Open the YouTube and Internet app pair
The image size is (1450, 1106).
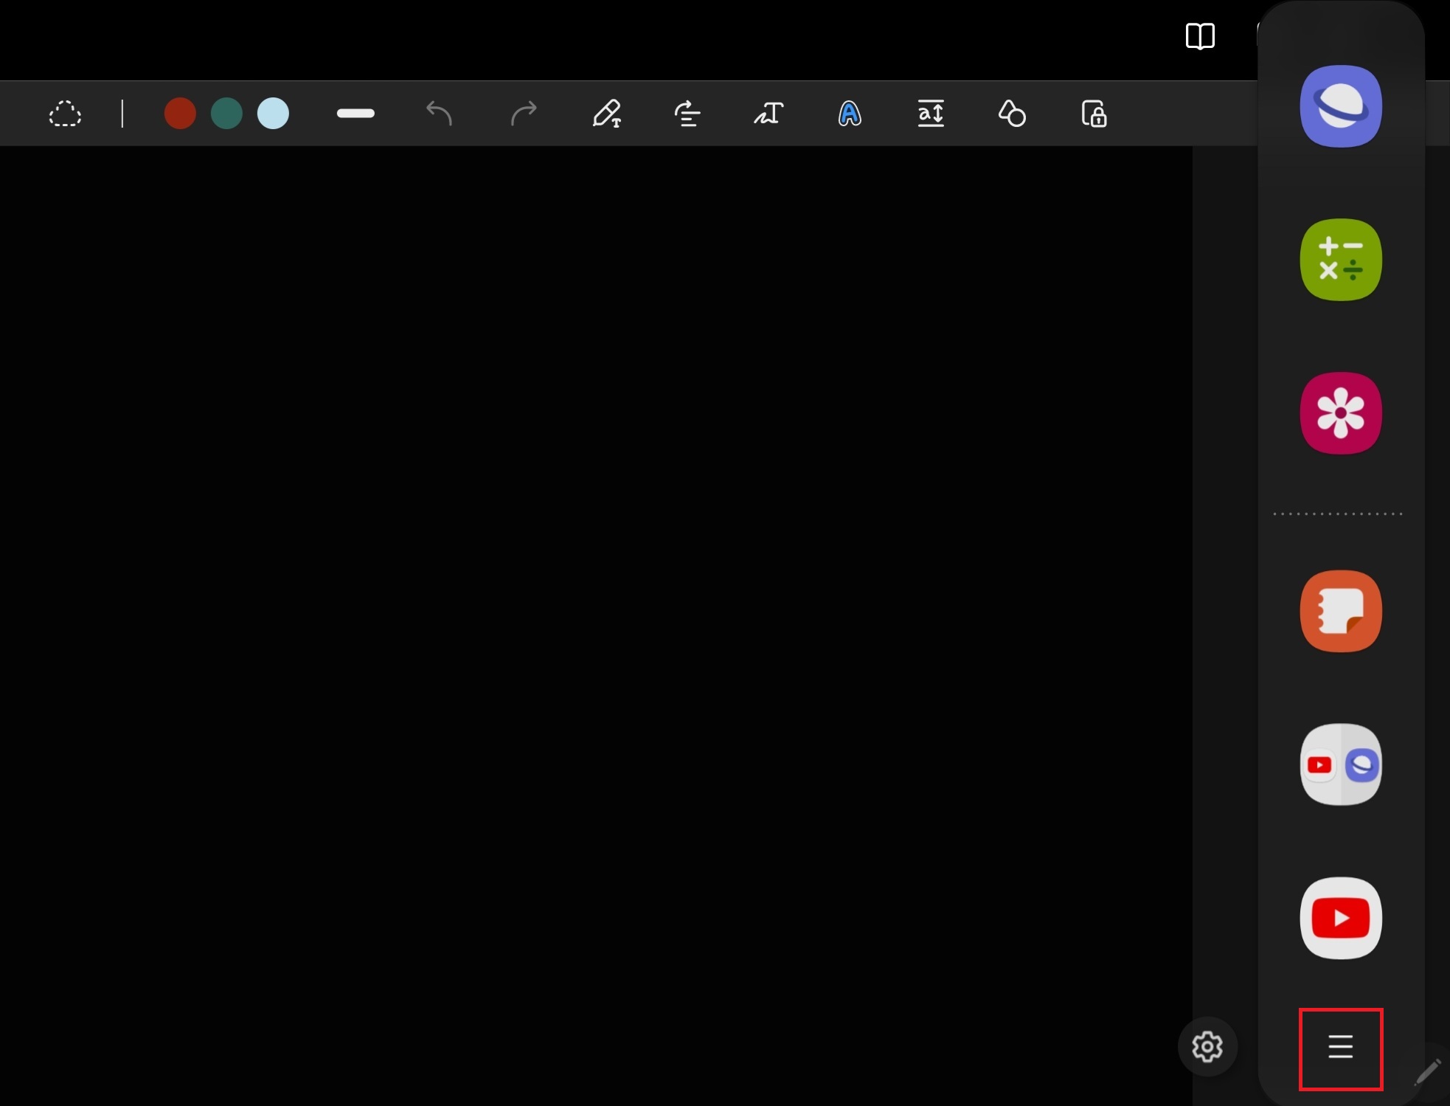[1341, 764]
